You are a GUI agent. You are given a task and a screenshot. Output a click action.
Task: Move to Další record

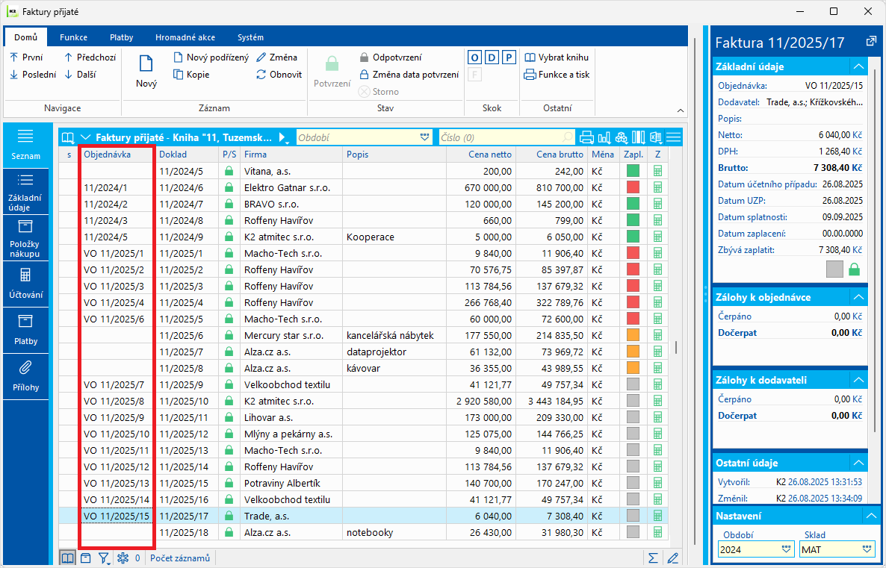(80, 74)
